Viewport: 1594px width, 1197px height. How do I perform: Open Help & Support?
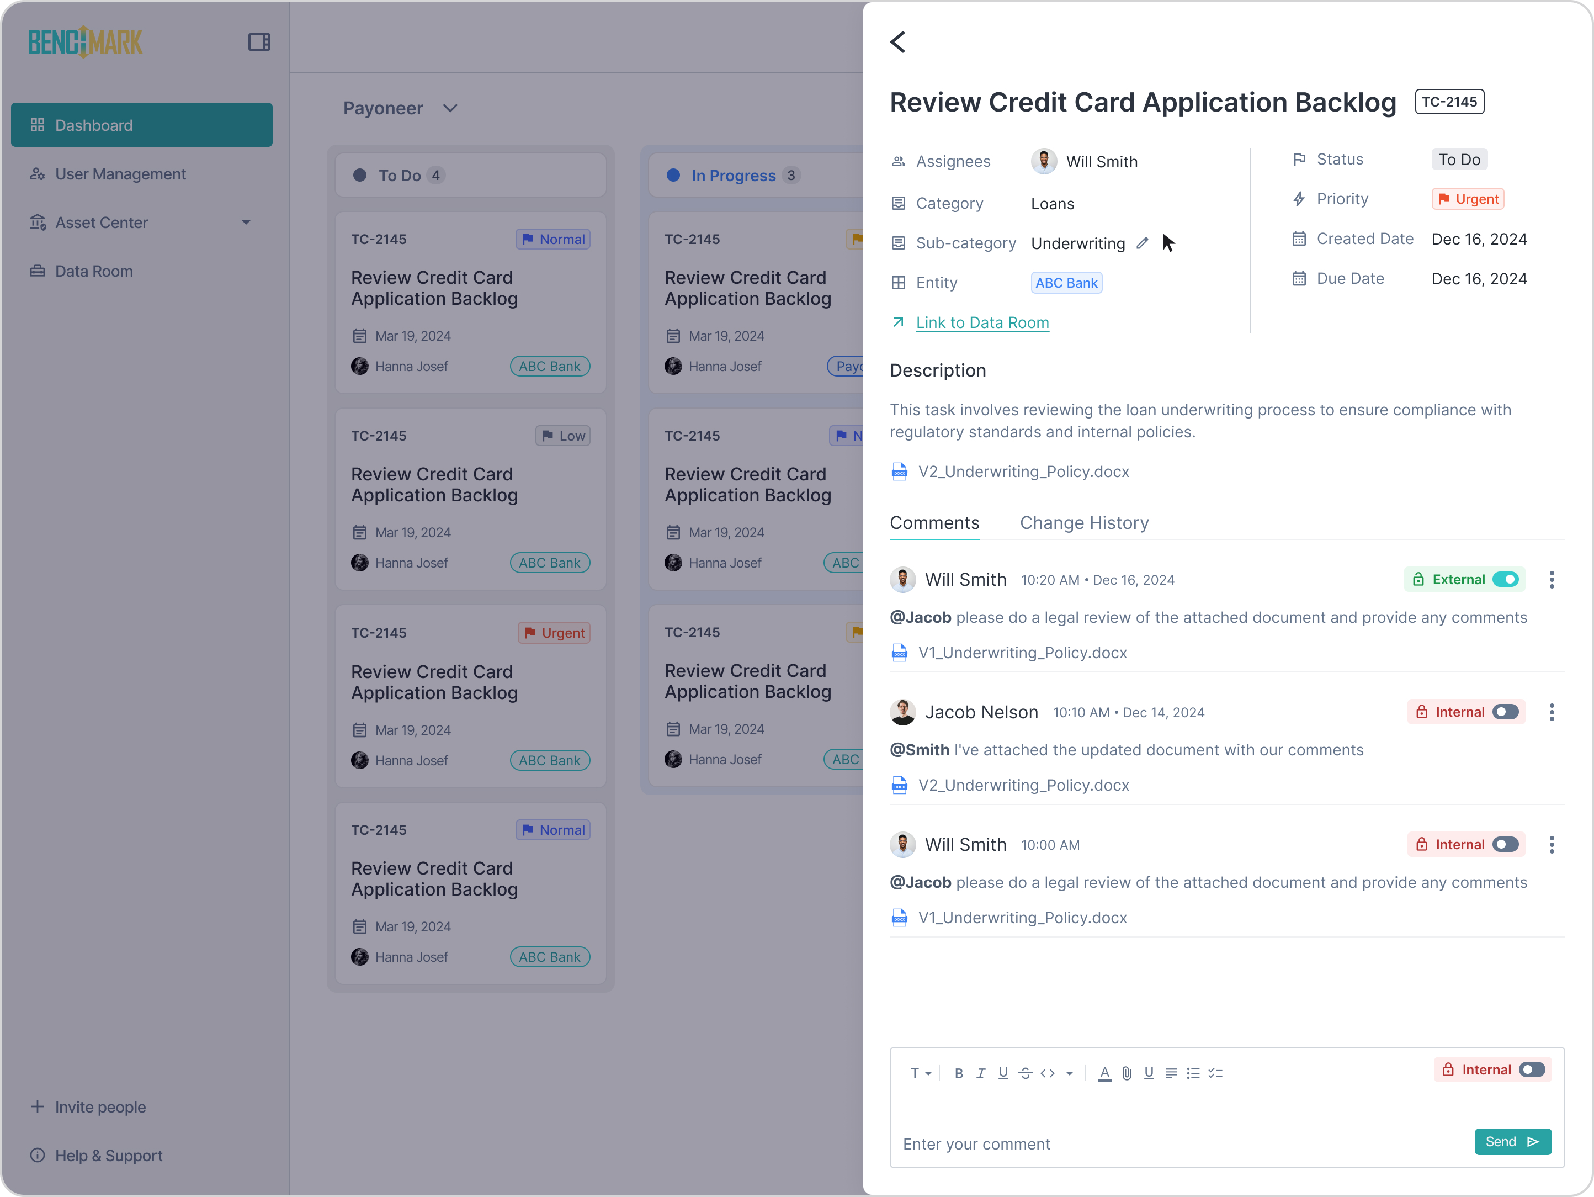pos(97,1156)
